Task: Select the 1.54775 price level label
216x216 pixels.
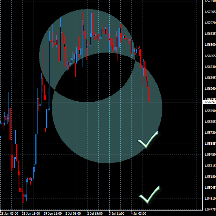Action: click(210, 210)
